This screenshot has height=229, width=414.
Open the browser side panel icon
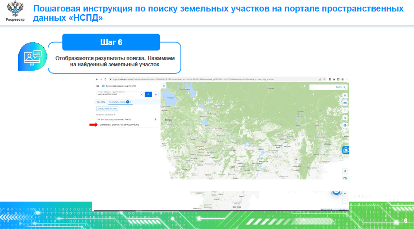click(338, 79)
